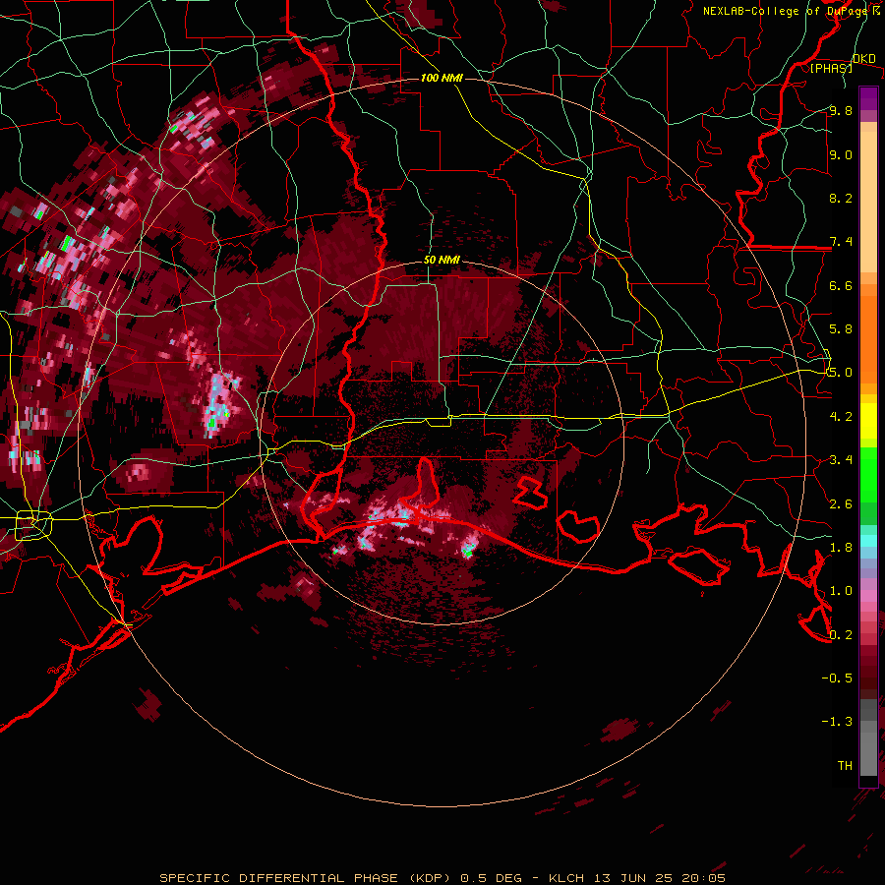The height and width of the screenshot is (885, 885).
Task: Click the TH threshold label on legend
Action: (845, 766)
